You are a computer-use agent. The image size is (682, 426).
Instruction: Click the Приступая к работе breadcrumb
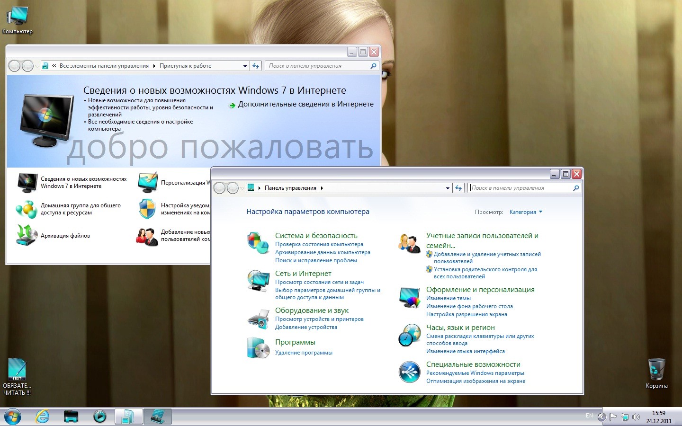coord(186,66)
